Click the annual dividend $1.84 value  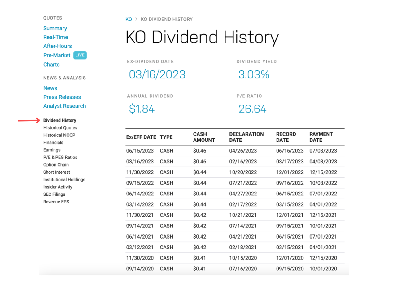coord(142,109)
